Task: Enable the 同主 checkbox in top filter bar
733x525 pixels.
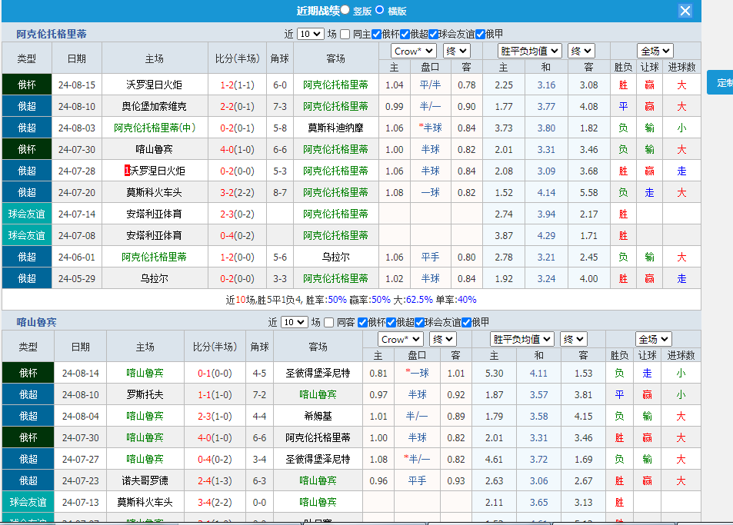Action: (344, 35)
